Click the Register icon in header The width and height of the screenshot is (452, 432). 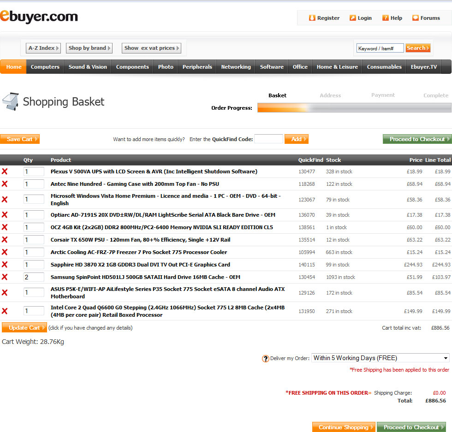(x=312, y=18)
